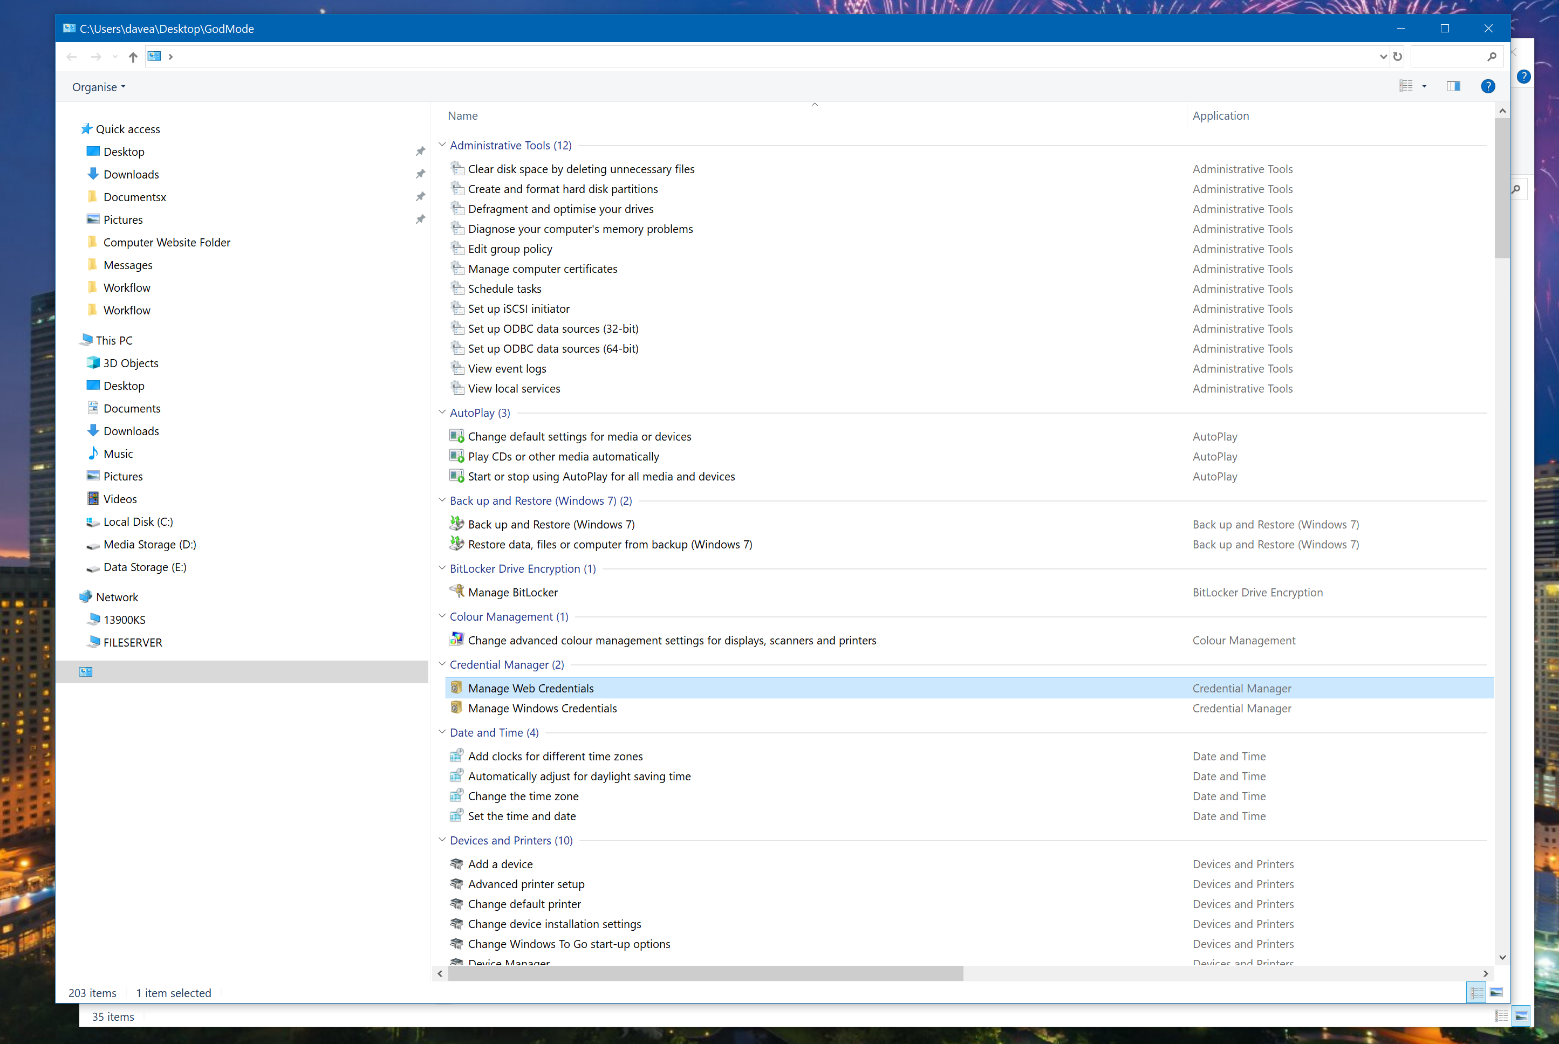Select Change the time zone
The width and height of the screenshot is (1559, 1044).
(x=523, y=796)
